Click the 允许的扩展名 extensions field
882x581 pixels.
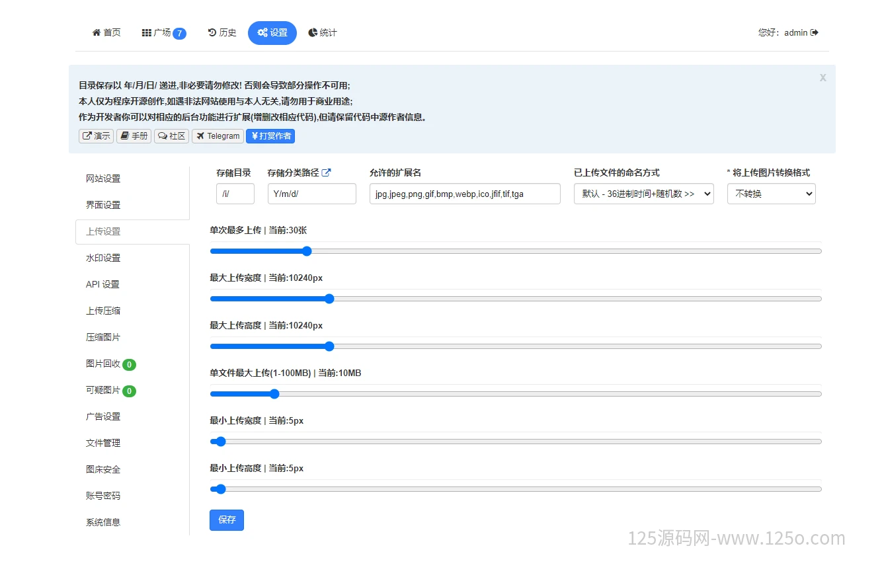[465, 194]
